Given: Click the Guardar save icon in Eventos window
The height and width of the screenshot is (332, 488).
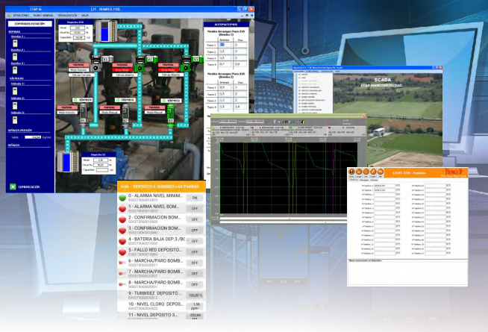Looking at the screenshot, I should coord(351,172).
